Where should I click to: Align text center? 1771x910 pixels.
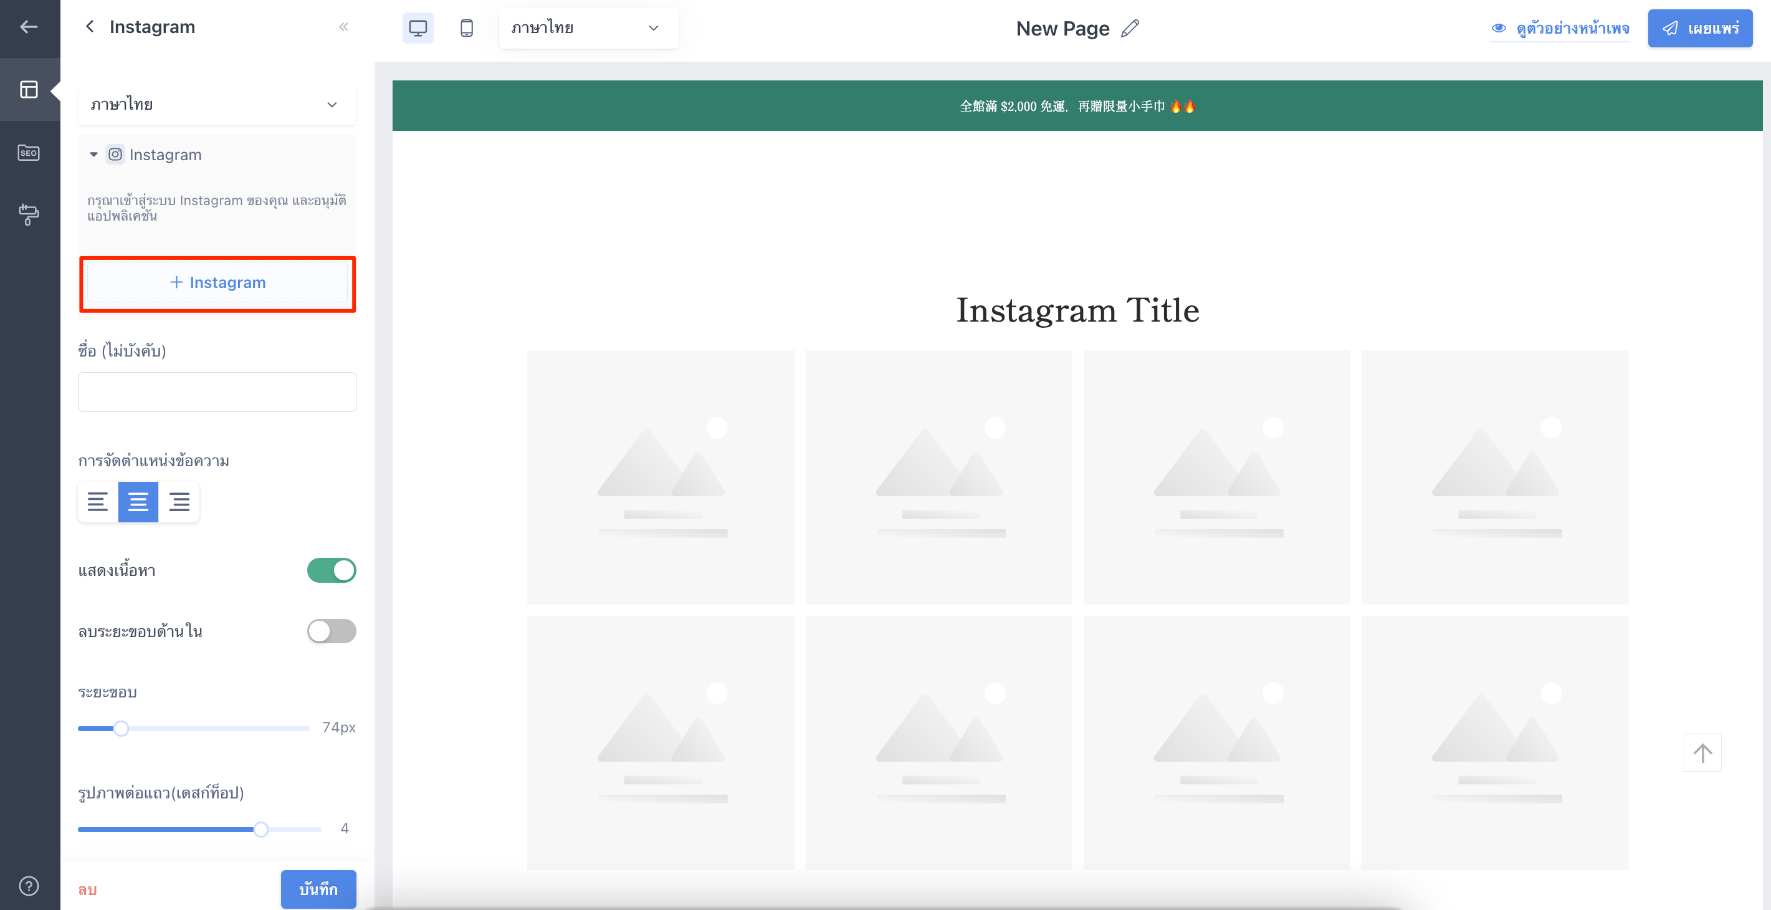click(x=138, y=501)
